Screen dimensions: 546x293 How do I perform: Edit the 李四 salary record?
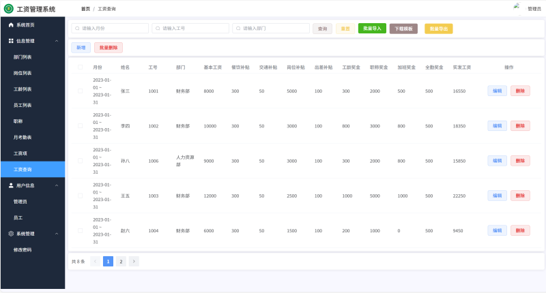498,126
